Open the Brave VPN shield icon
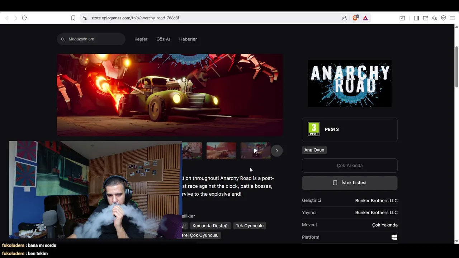459x258 pixels. pyautogui.click(x=444, y=18)
